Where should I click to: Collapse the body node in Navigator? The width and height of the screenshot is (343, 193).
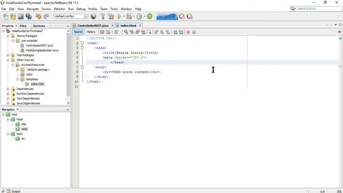pos(8,134)
